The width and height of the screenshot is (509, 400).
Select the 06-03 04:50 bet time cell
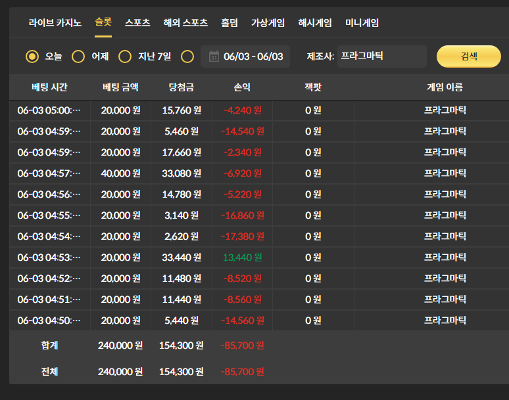coord(49,321)
